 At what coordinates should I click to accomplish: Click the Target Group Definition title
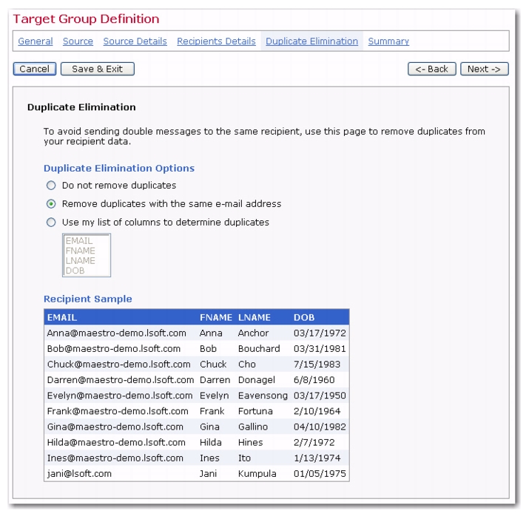pos(86,19)
